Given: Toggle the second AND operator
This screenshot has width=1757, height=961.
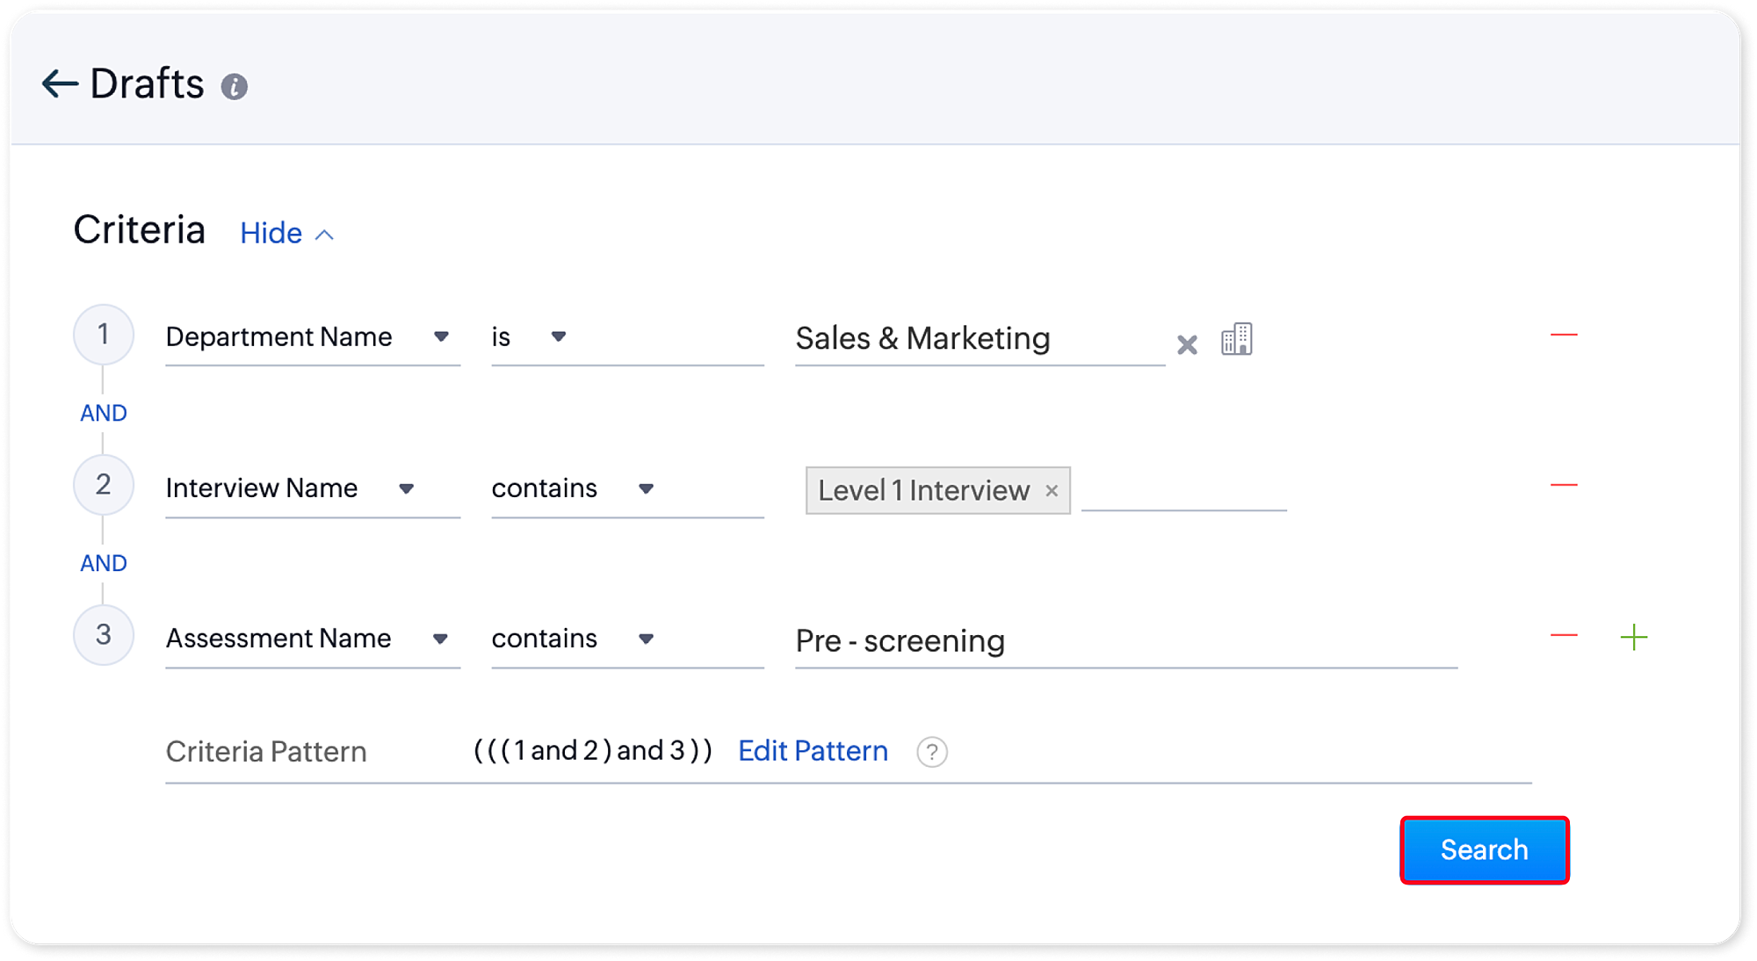Looking at the screenshot, I should coord(104,563).
